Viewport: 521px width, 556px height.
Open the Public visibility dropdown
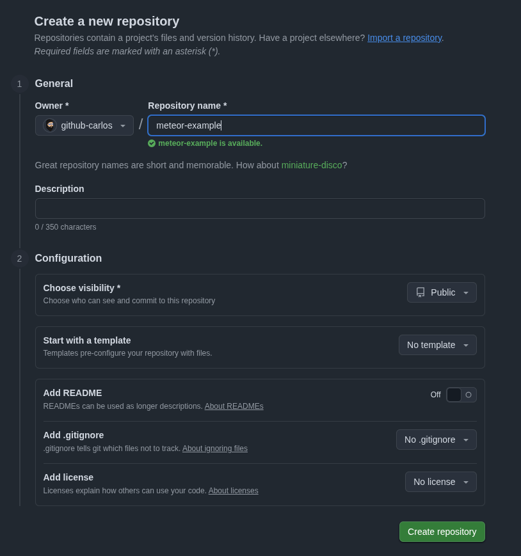[442, 292]
